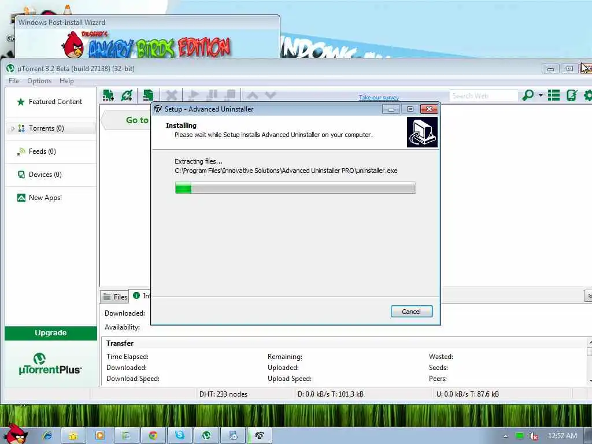592x444 pixels.
Task: Click the green Upgrade button
Action: pyautogui.click(x=51, y=333)
